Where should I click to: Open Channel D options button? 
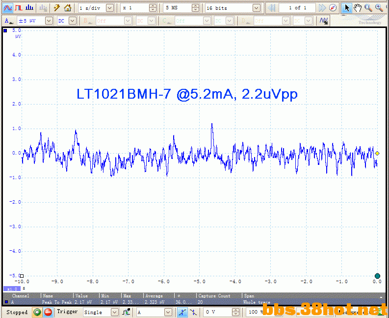pyautogui.click(x=246, y=21)
